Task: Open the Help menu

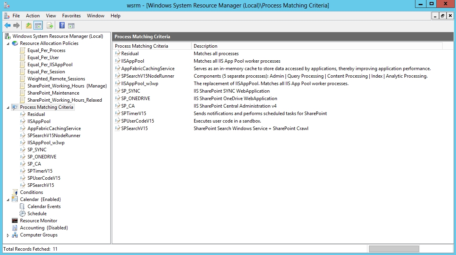Action: (115, 16)
